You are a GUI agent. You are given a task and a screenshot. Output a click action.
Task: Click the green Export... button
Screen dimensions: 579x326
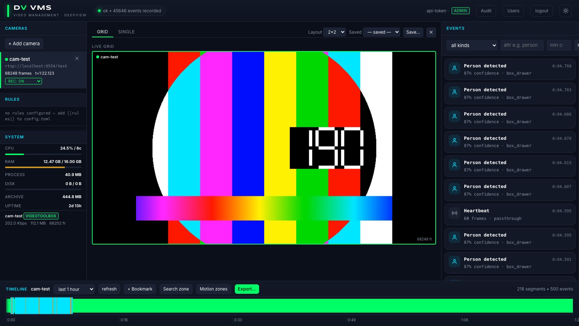pyautogui.click(x=247, y=289)
